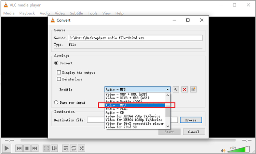The height and width of the screenshot is (154, 256).
Task: Click the Browse button
Action: pos(191,120)
